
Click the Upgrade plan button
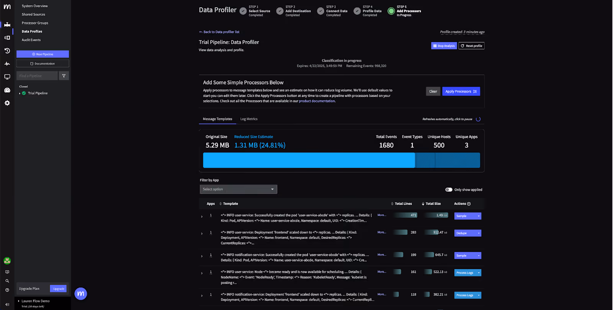tap(58, 289)
